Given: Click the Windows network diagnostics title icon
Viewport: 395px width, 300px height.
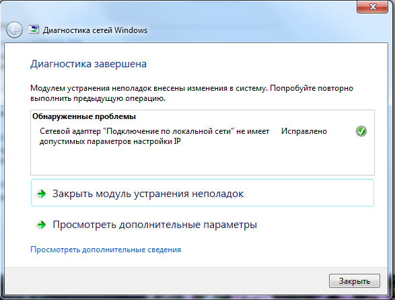Looking at the screenshot, I should (34, 30).
